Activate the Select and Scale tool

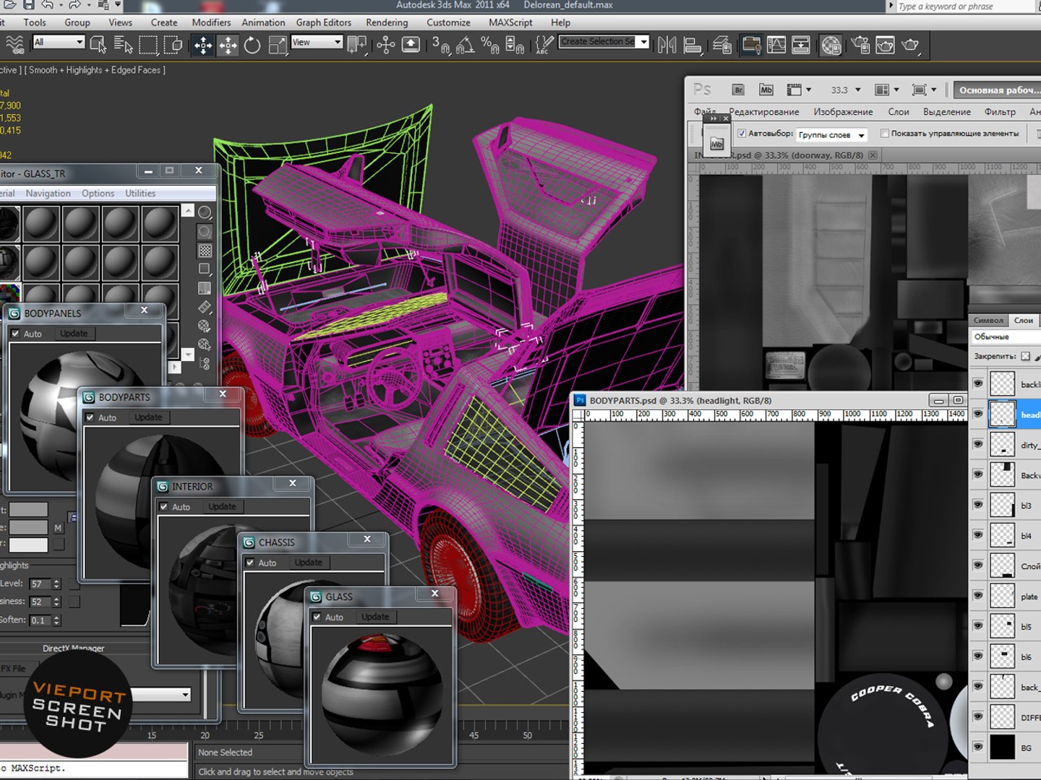coord(278,45)
